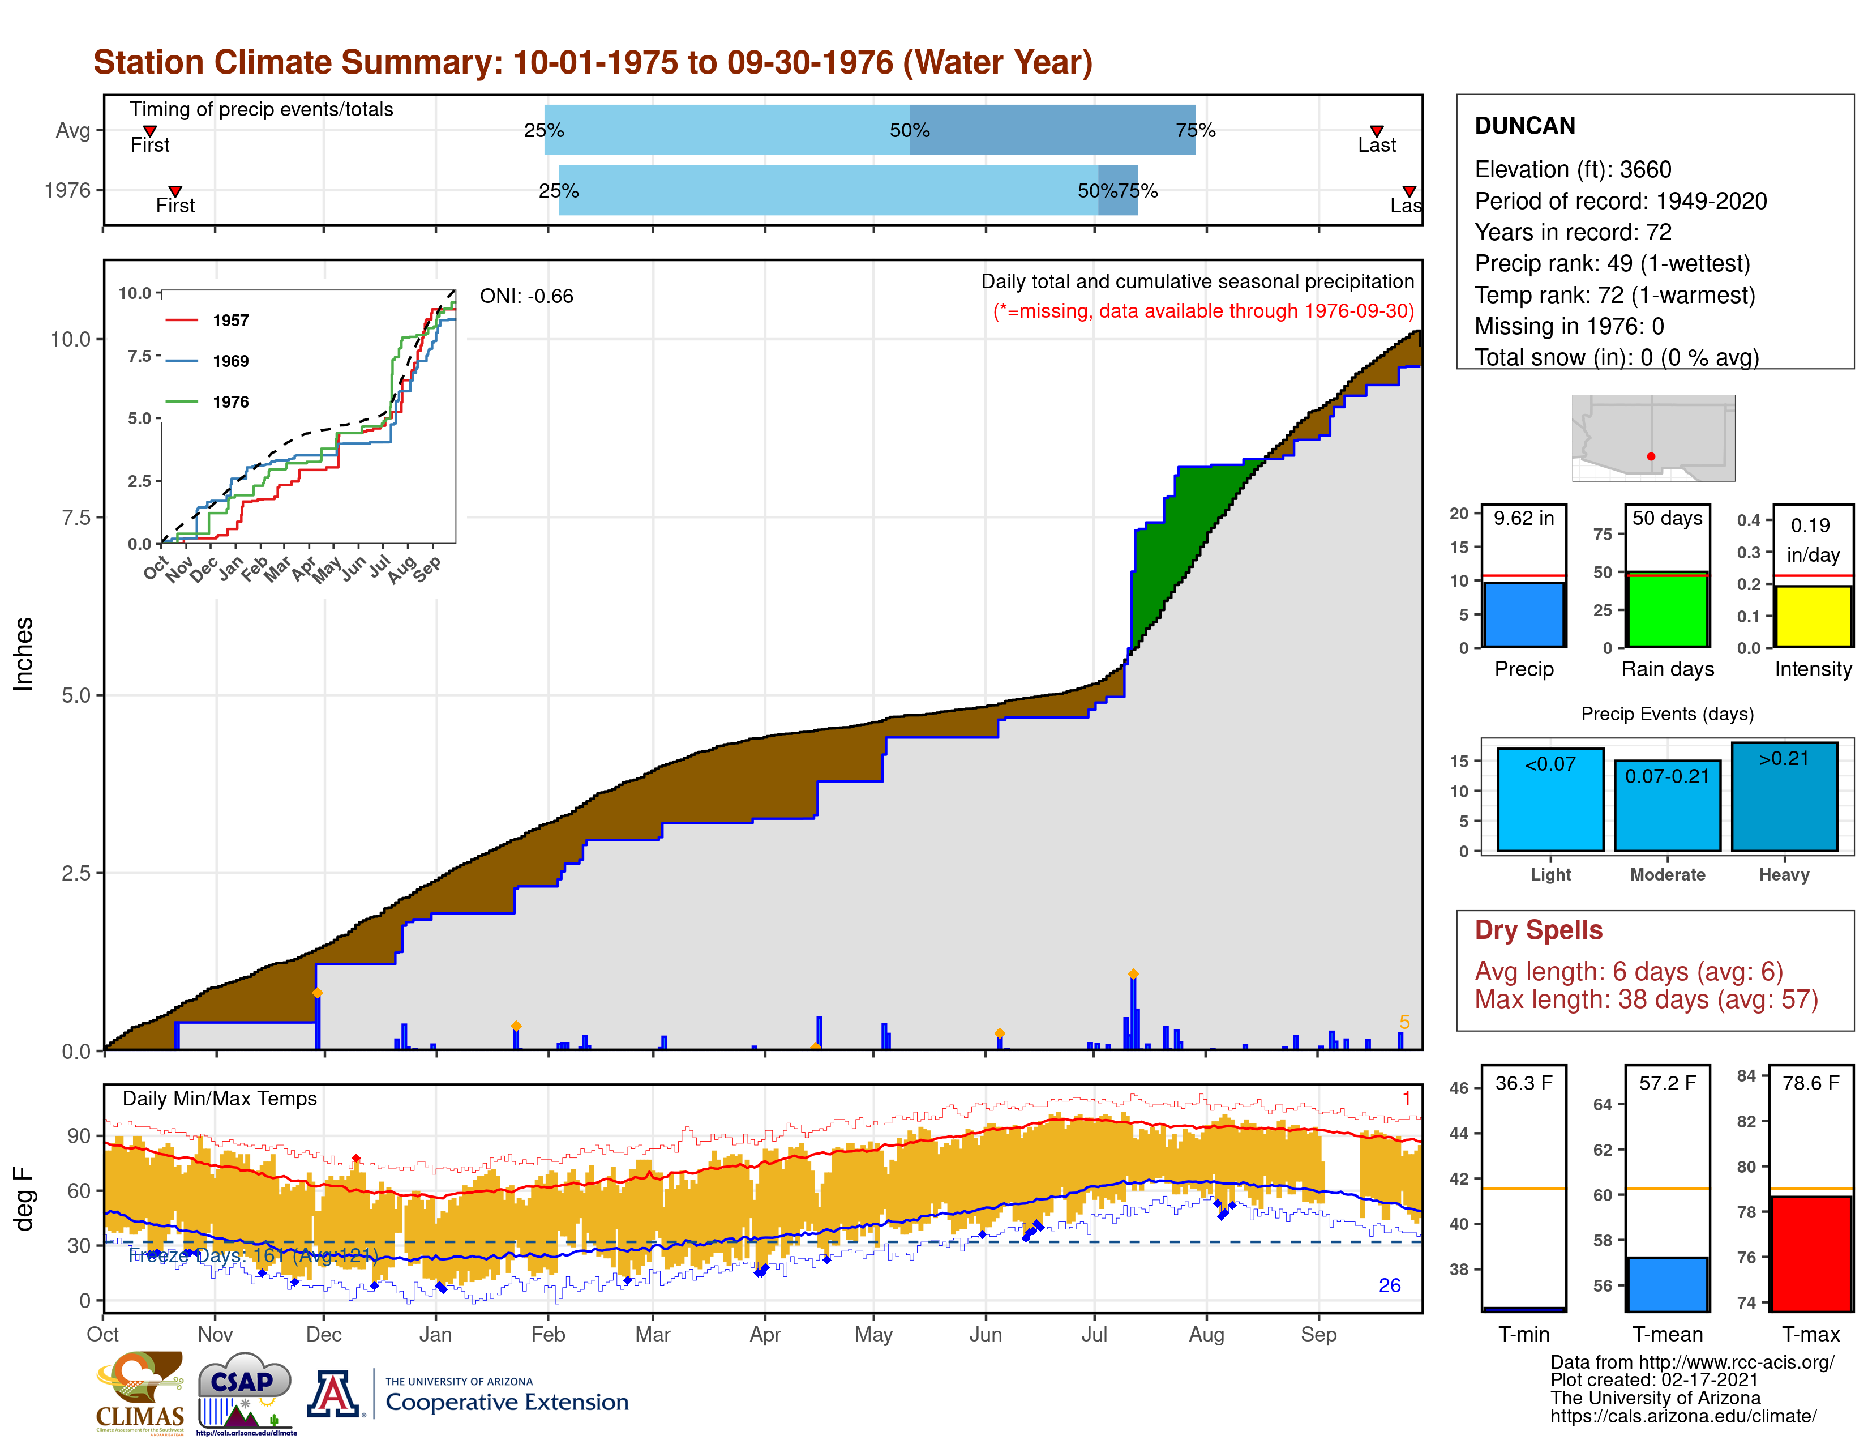
Task: Click the blue Precip bar
Action: 1523,614
